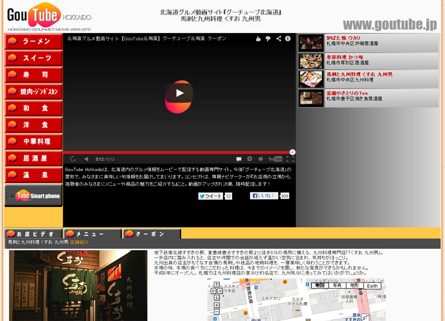Enter fullscreen mode in video player
The width and height of the screenshot is (445, 321).
(x=291, y=159)
